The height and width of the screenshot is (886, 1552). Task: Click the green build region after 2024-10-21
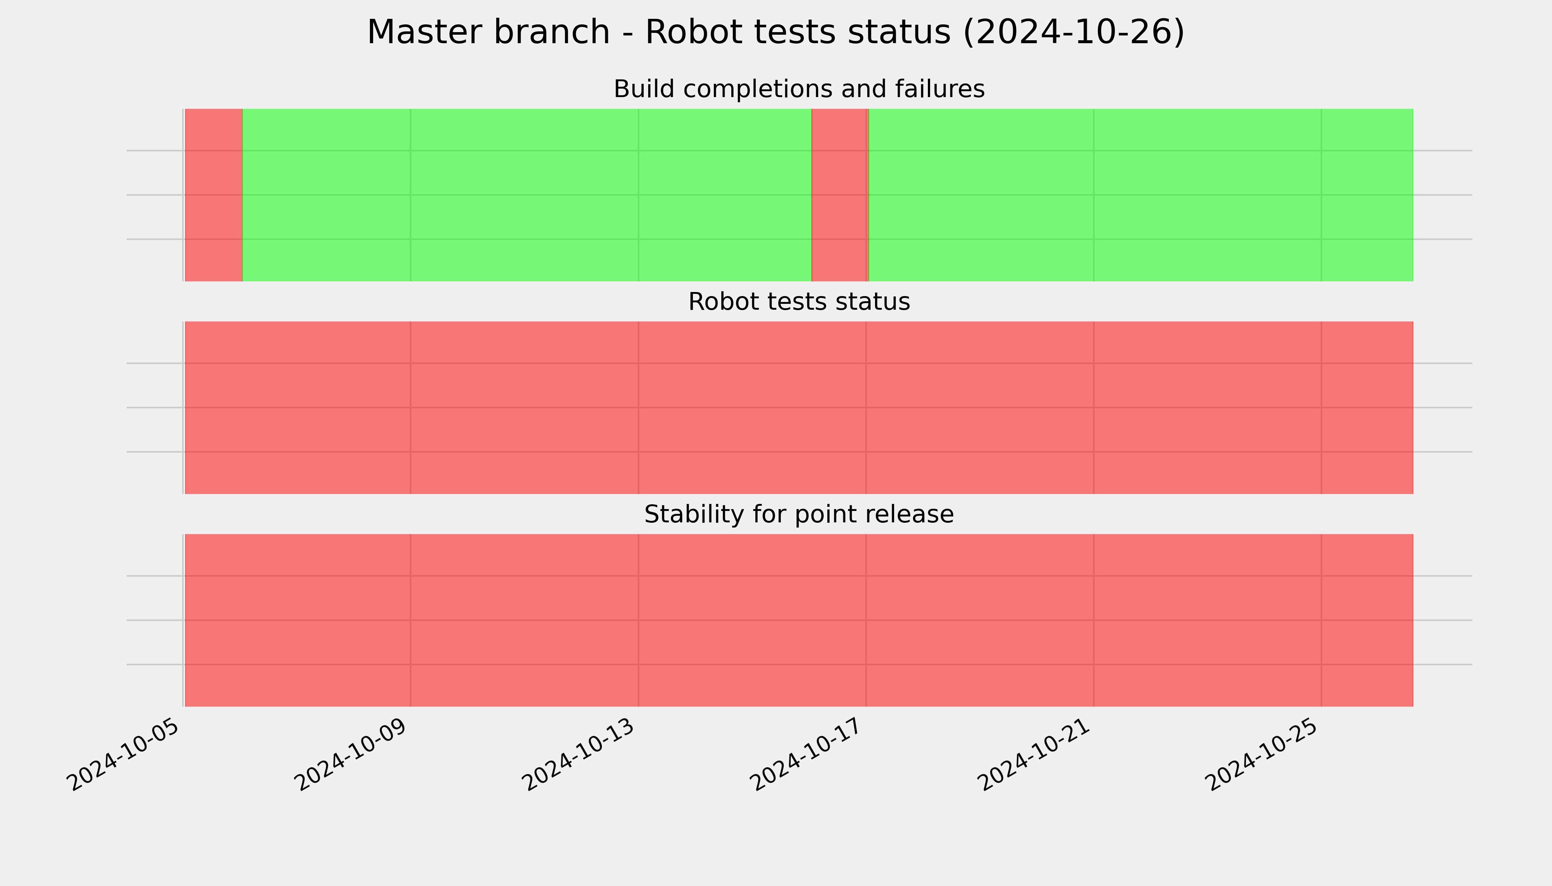[1207, 195]
